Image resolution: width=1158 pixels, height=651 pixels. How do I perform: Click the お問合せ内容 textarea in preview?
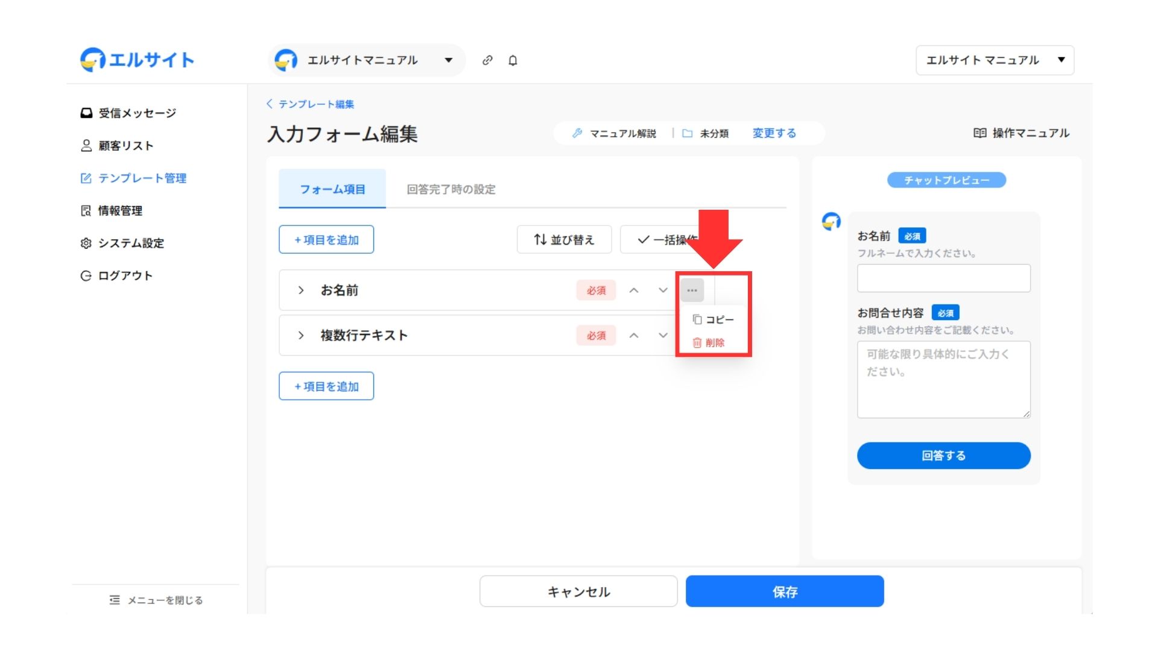tap(943, 380)
